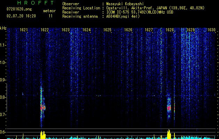Click the 'Receiving antenna' label

(x=80, y=16)
